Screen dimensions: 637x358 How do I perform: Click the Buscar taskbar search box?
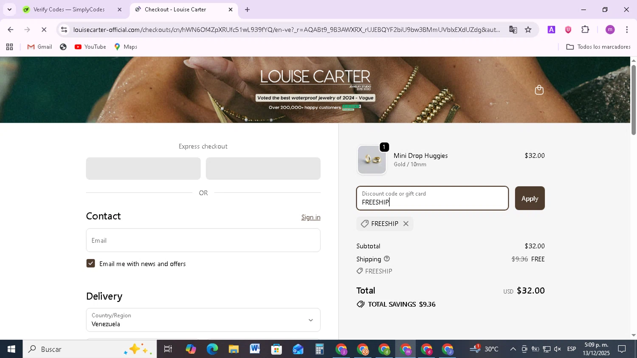click(x=90, y=349)
